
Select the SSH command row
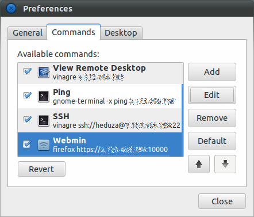(x=99, y=120)
